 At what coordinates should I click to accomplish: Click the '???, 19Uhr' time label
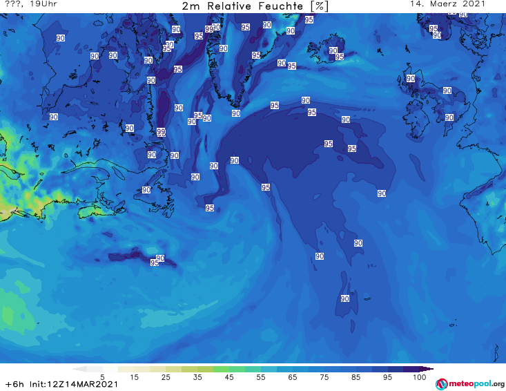(31, 4)
